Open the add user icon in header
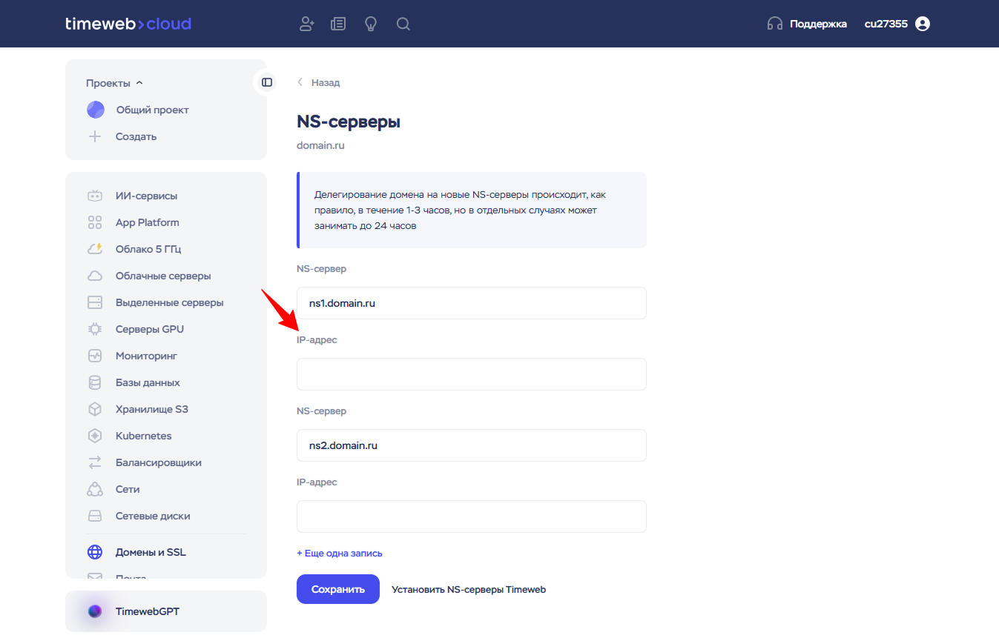The width and height of the screenshot is (999, 638). [x=306, y=24]
